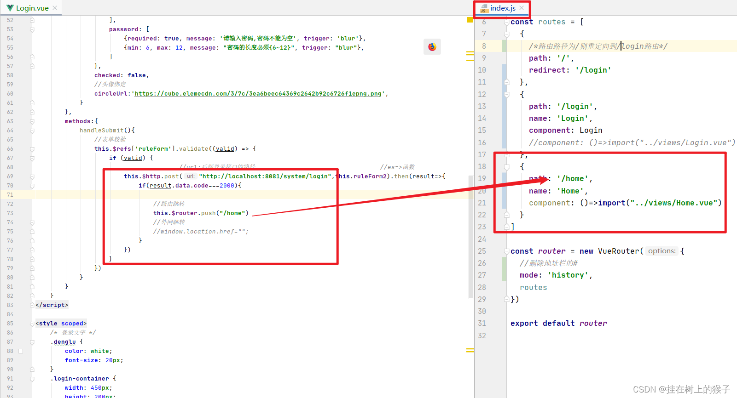Open the white color swatch on line 88

coord(21,351)
